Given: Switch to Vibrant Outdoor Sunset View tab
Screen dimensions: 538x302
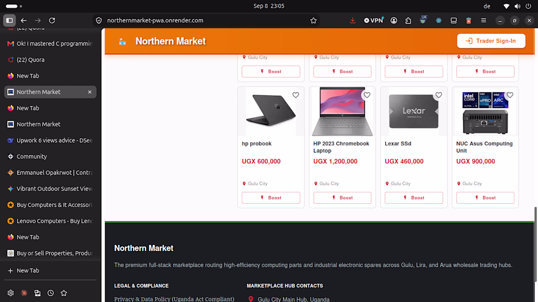Looking at the screenshot, I should (50, 189).
